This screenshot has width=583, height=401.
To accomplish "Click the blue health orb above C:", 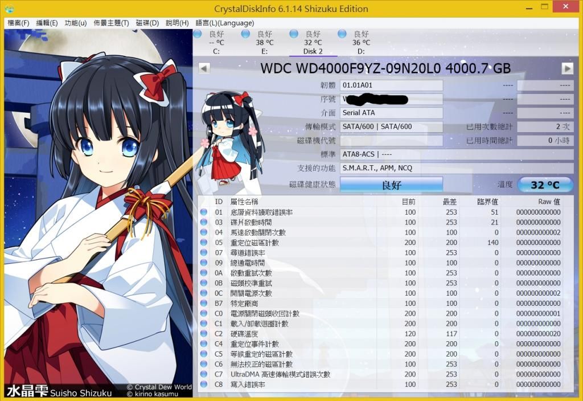I will [198, 34].
